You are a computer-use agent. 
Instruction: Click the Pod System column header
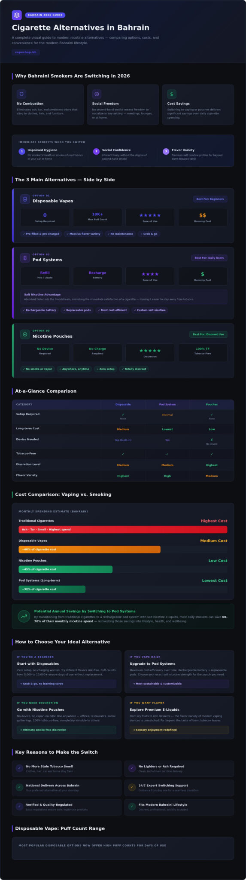[x=167, y=404]
